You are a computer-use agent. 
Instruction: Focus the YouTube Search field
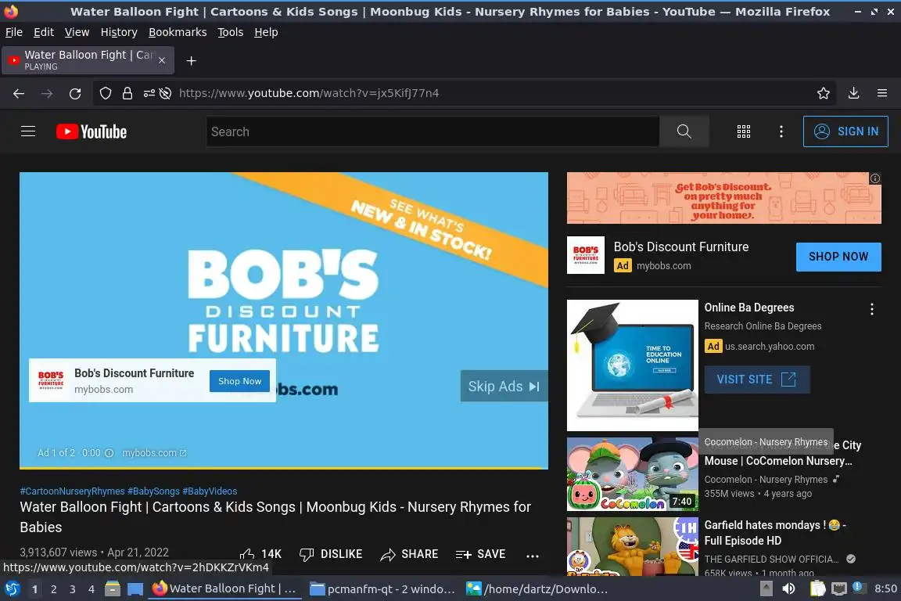click(x=433, y=131)
